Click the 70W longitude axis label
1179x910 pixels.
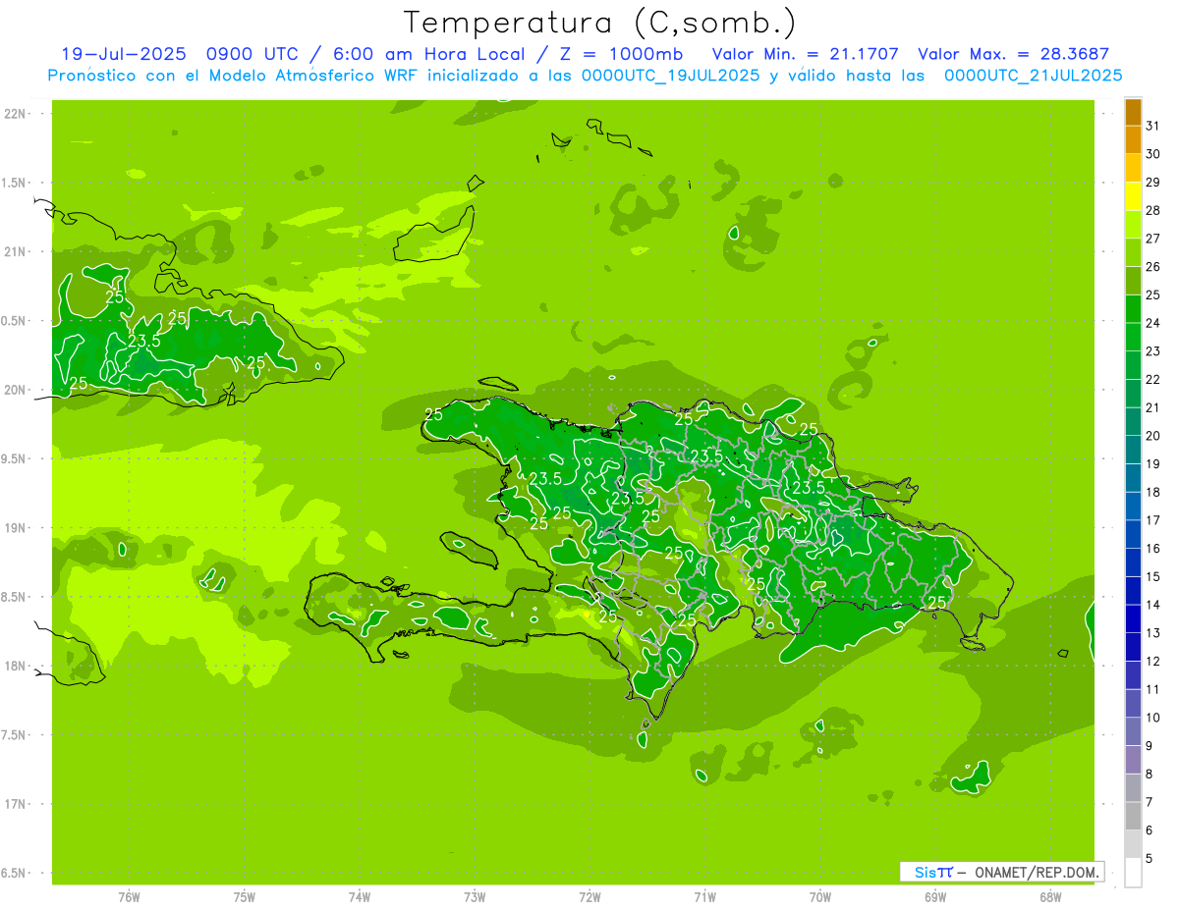(820, 897)
